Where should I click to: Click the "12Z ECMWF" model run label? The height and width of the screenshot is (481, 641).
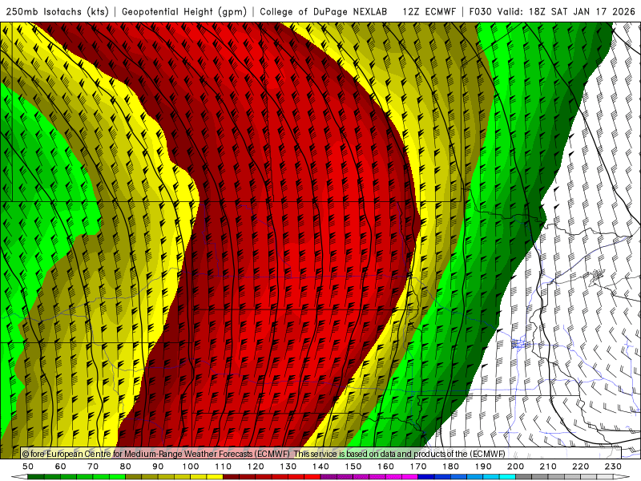[429, 11]
